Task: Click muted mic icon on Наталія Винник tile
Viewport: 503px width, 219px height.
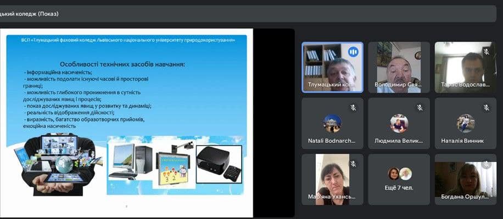Action: [487, 107]
